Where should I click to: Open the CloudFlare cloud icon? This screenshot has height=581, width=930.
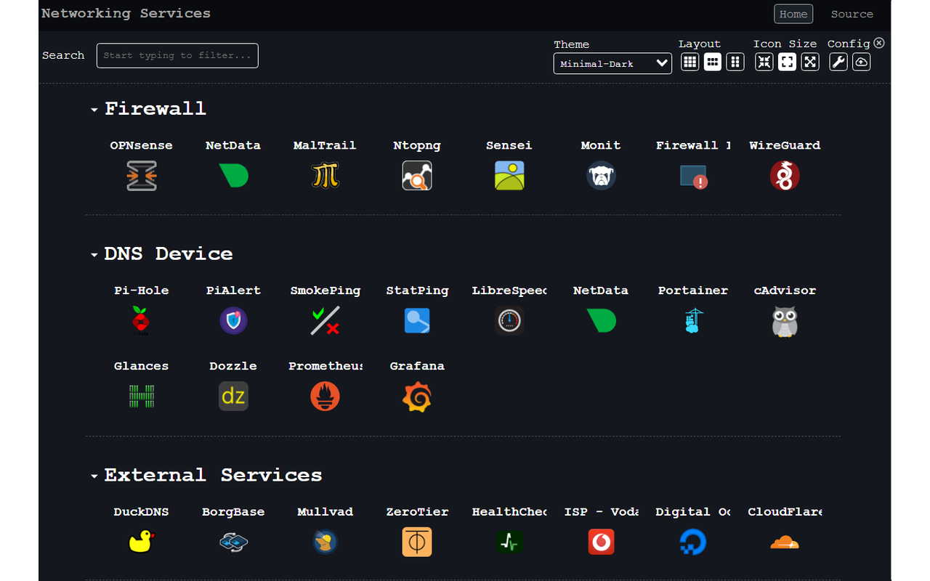785,542
